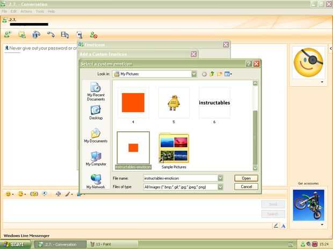Collapse the side panel arrow at right edge
Image resolution: width=333 pixels, height=249 pixels.
pos(331,49)
